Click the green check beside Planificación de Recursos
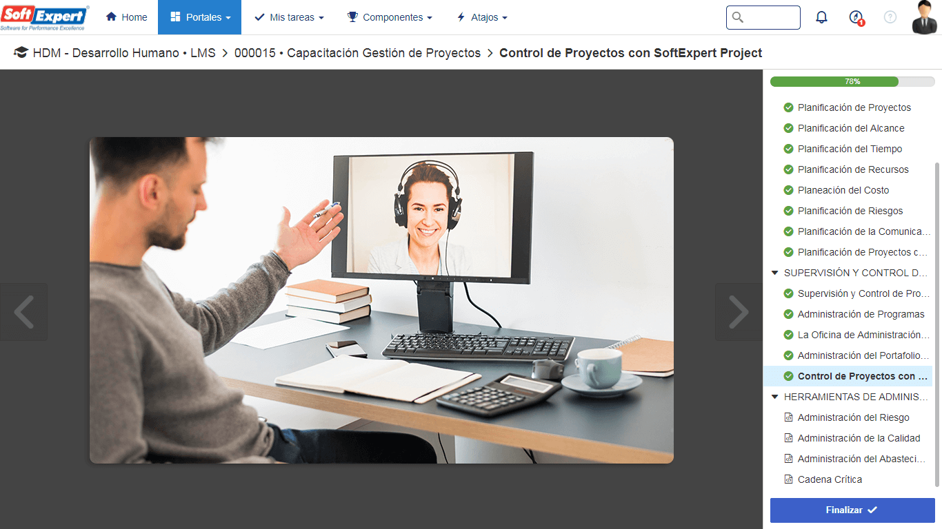The height and width of the screenshot is (529, 942). coord(789,169)
